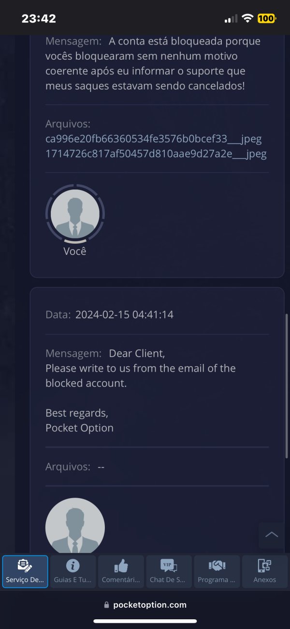
Task: Tap the battery indicator in status bar
Action: click(x=267, y=18)
